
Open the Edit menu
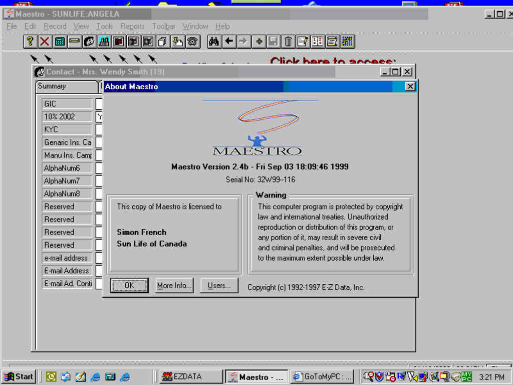(30, 26)
